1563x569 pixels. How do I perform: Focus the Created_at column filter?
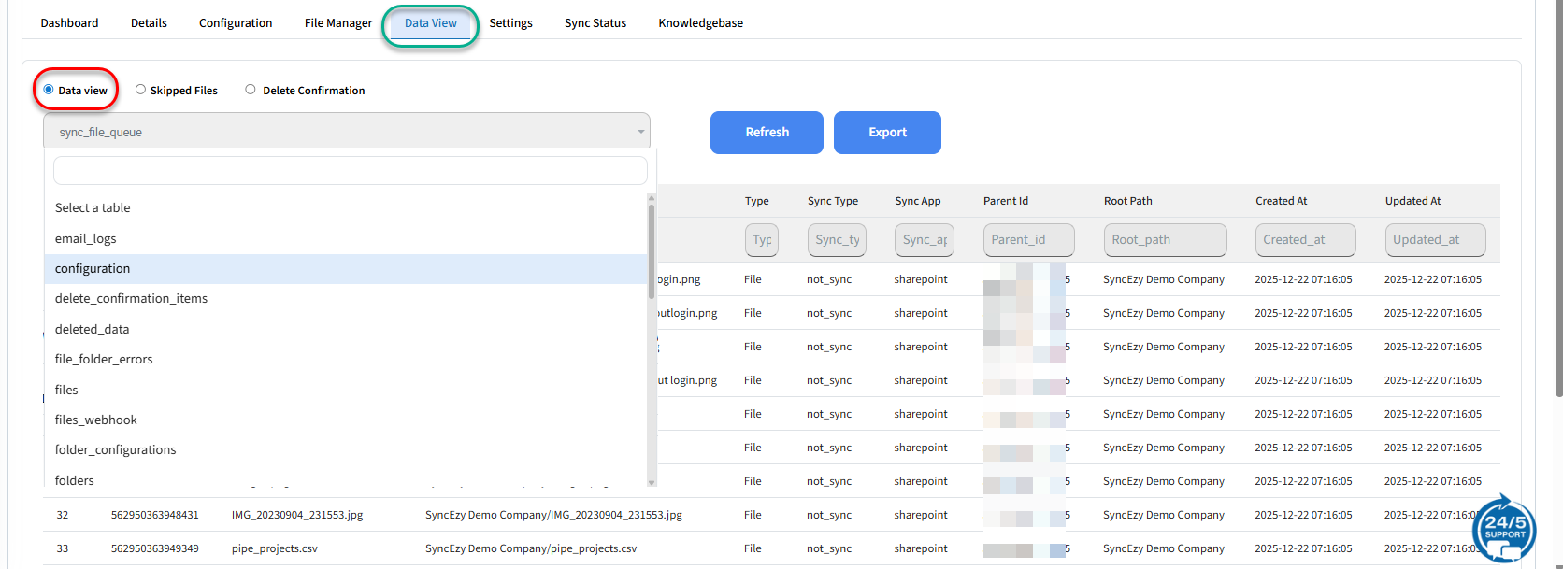(1304, 240)
